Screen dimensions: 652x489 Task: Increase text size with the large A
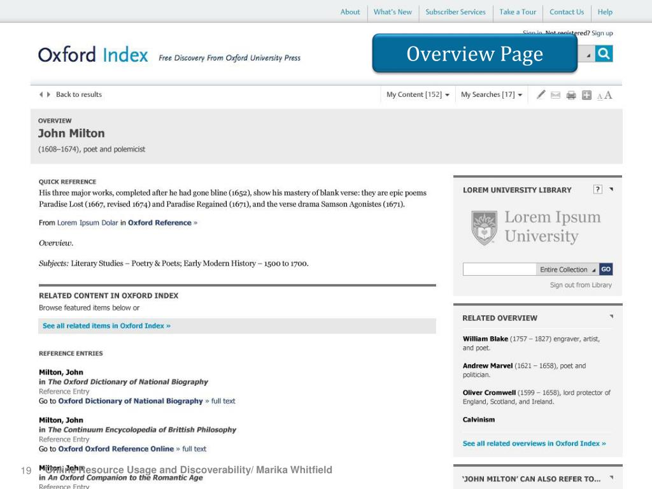tap(608, 96)
